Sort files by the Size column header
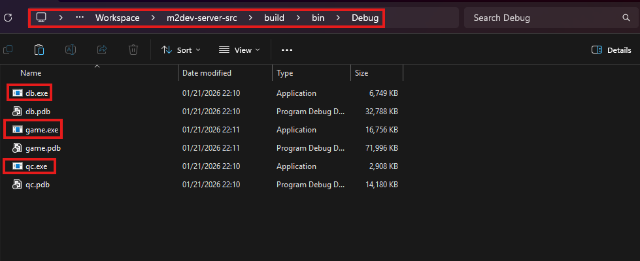Screen dimensions: 640x261 (x=362, y=73)
